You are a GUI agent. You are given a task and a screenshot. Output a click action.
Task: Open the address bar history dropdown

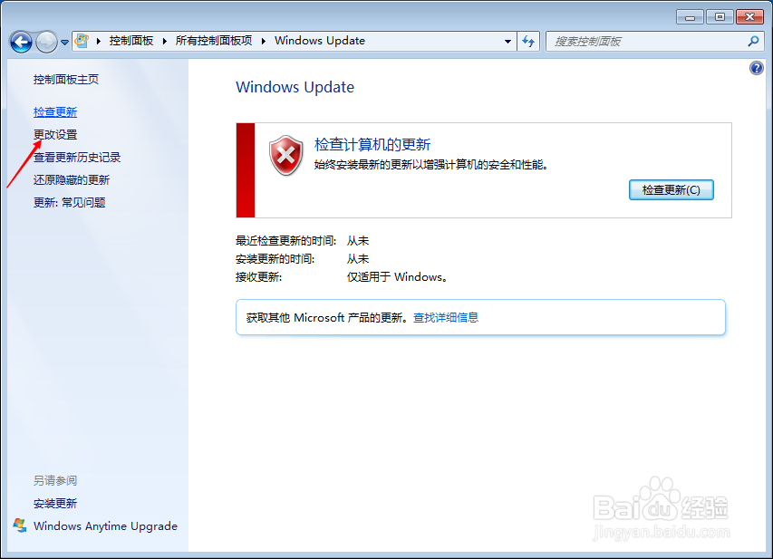click(x=507, y=42)
